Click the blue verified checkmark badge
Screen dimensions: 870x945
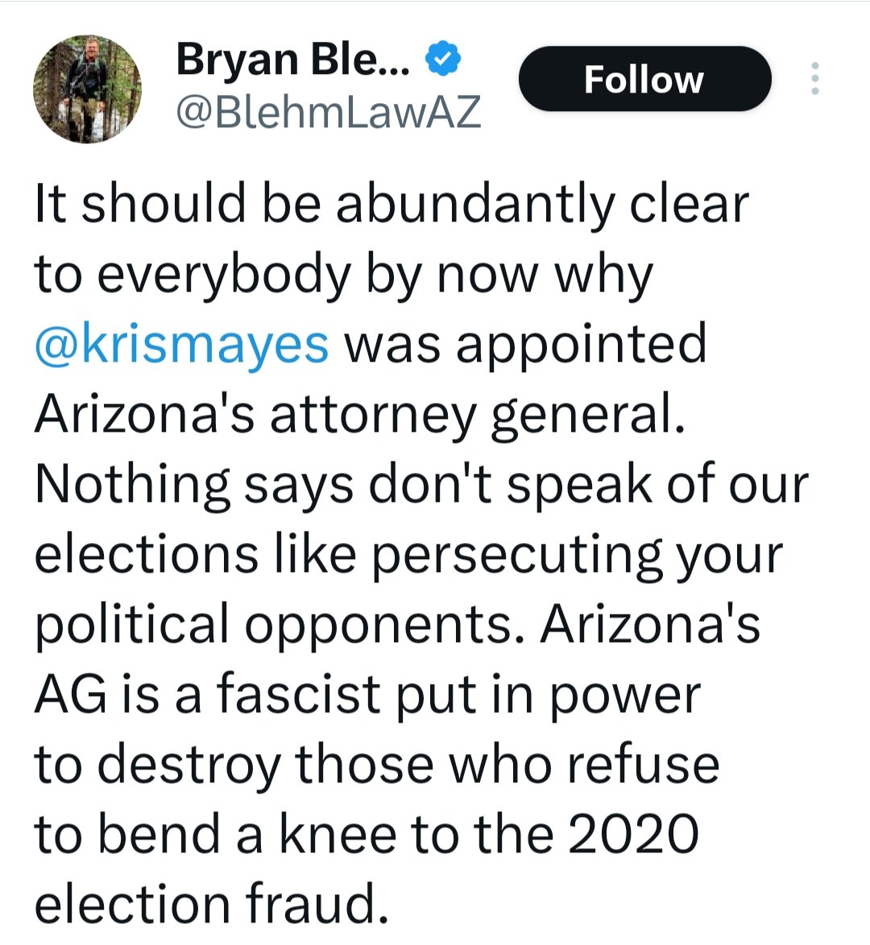click(442, 59)
